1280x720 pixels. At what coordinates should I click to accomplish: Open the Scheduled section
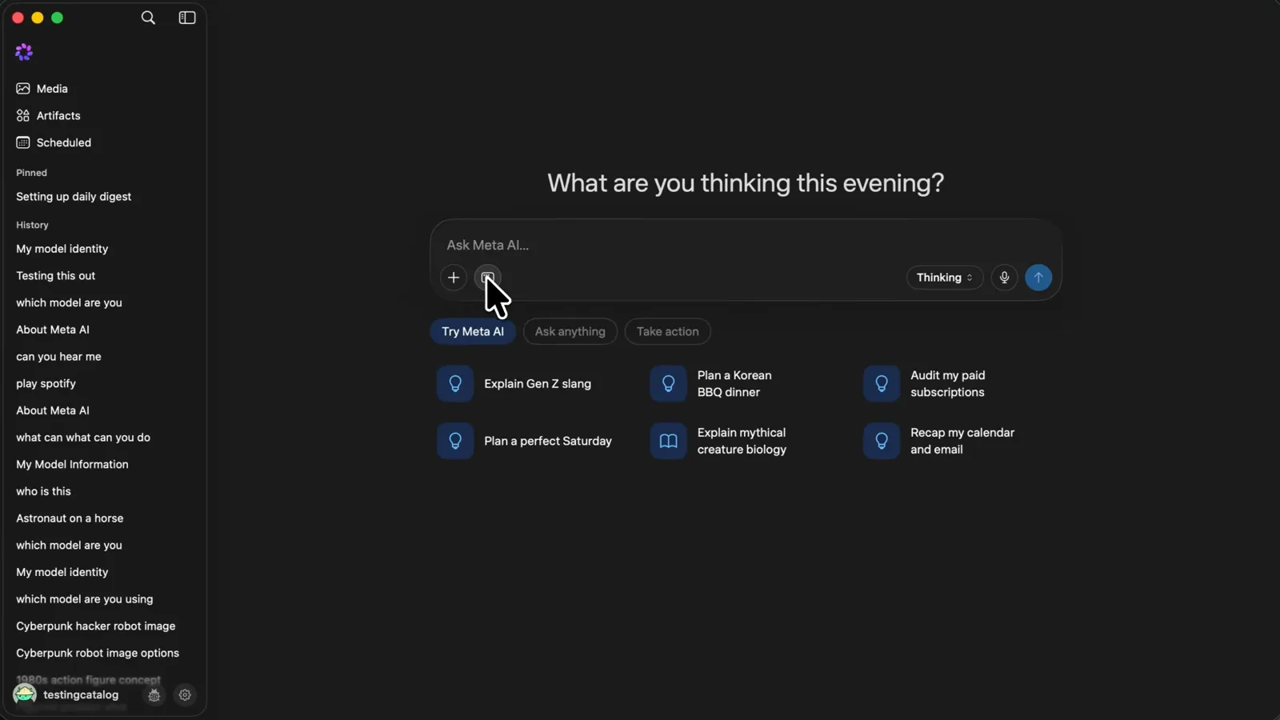pos(63,142)
